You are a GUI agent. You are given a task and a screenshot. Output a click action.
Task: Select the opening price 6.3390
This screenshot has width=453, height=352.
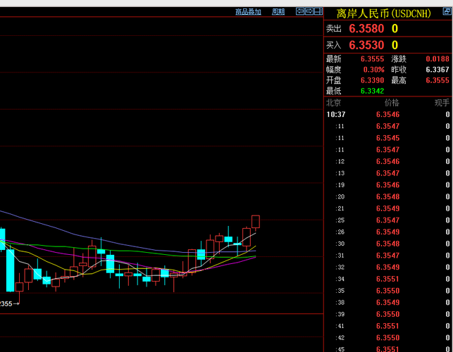[x=372, y=80]
